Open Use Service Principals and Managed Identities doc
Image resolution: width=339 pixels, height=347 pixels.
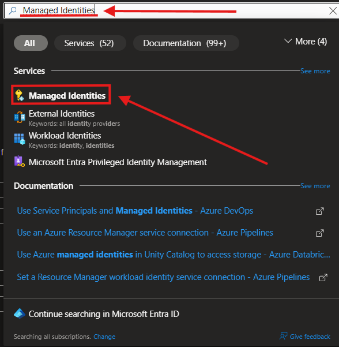pos(135,211)
